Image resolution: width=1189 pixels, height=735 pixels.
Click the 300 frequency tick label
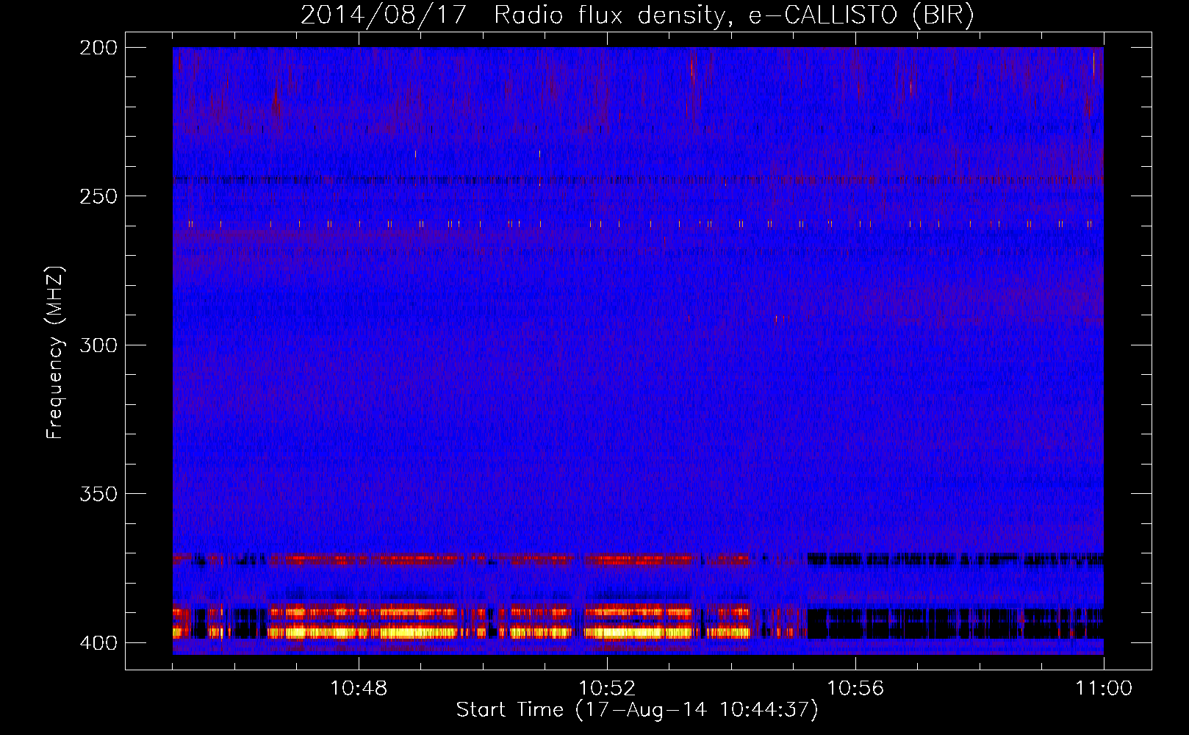(x=98, y=345)
